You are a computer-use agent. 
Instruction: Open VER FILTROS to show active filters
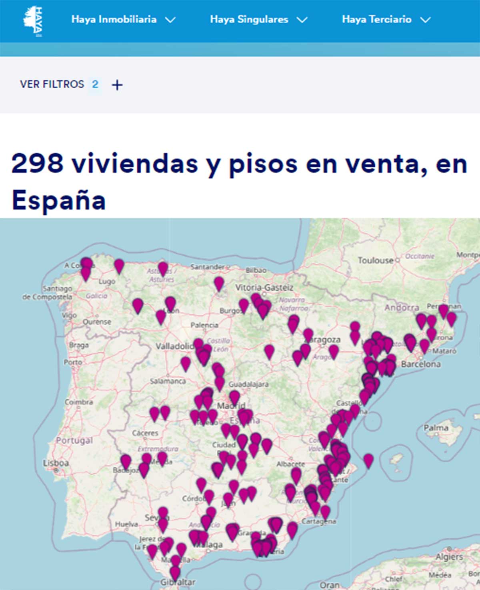[51, 84]
